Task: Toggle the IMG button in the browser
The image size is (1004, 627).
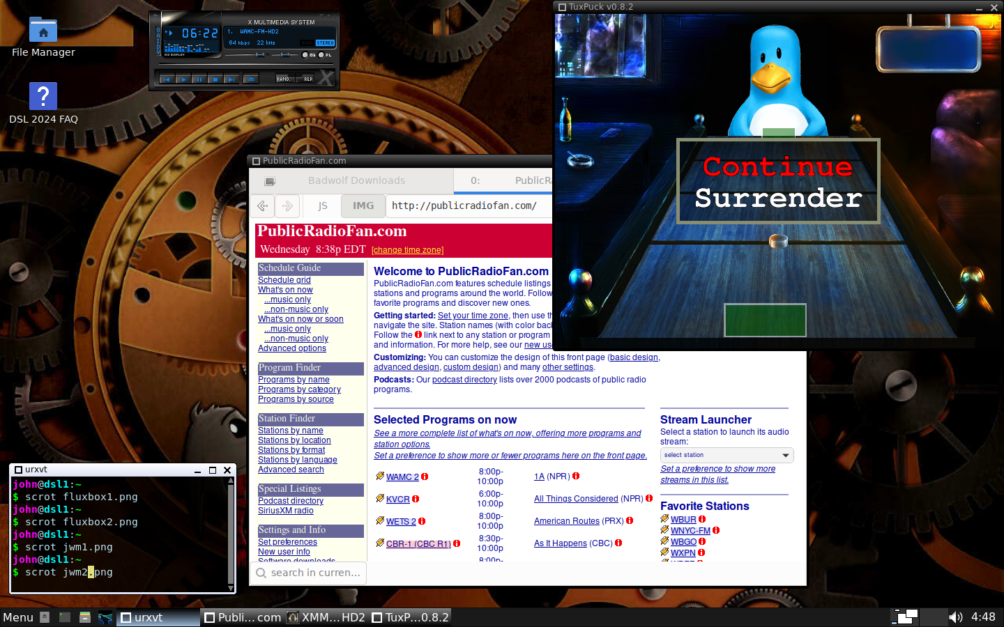Action: 363,206
